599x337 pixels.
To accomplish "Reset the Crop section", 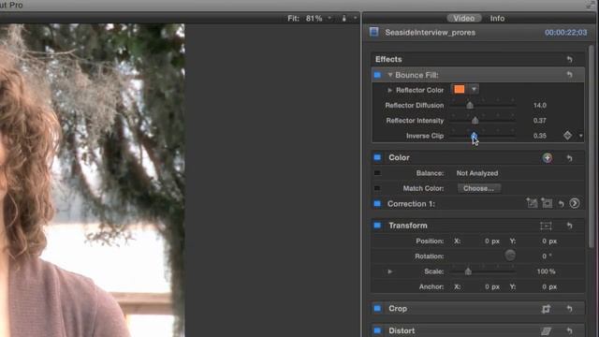I will click(569, 309).
